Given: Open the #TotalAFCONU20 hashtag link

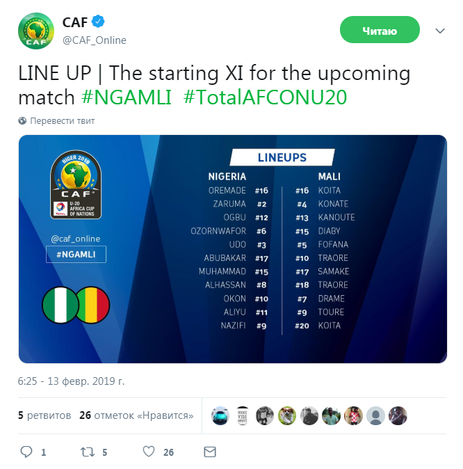Looking at the screenshot, I should 265,97.
